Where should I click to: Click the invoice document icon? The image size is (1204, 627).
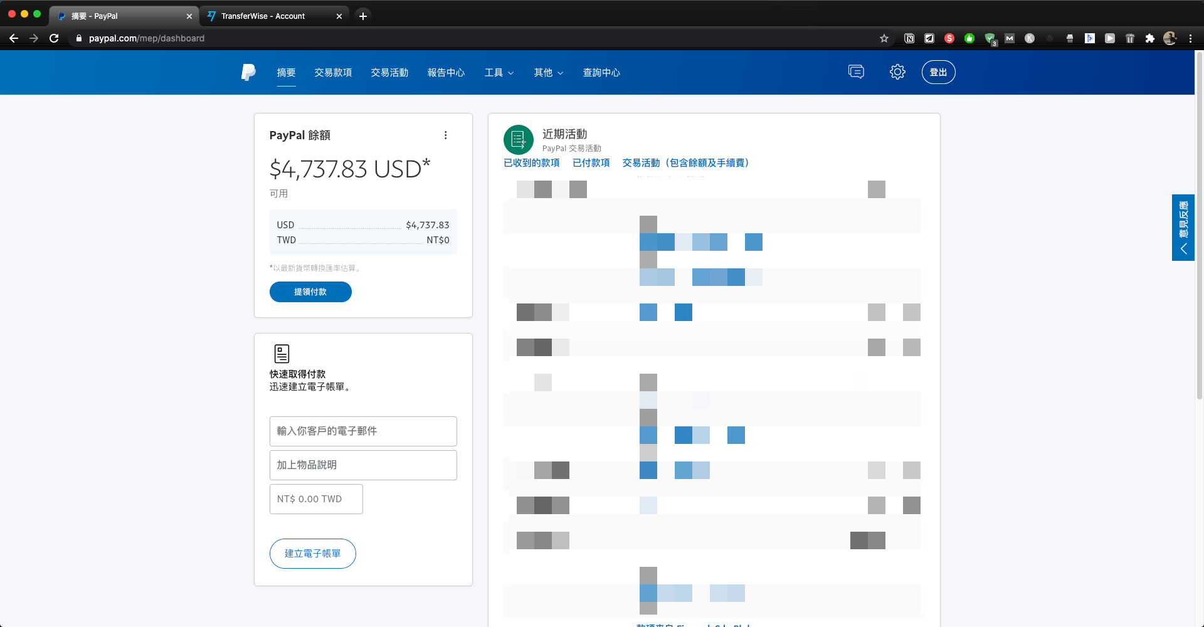tap(282, 354)
